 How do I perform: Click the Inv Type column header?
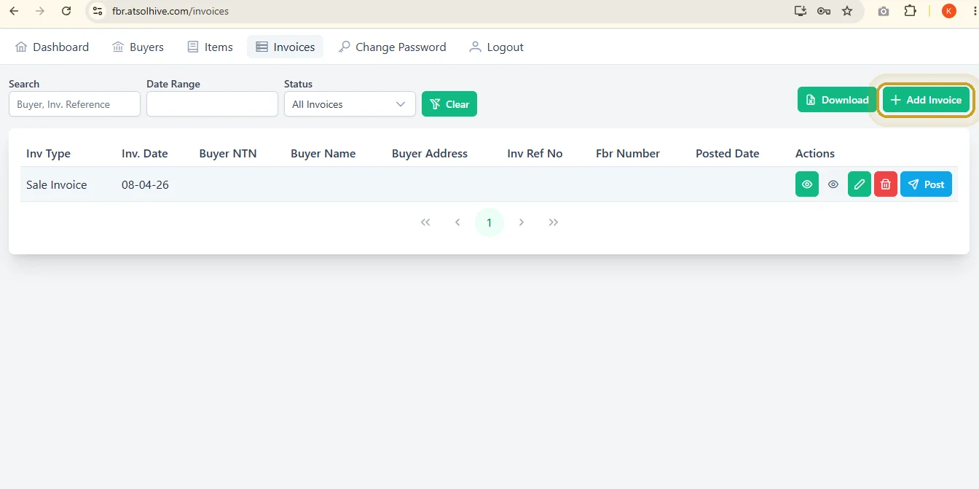click(48, 154)
